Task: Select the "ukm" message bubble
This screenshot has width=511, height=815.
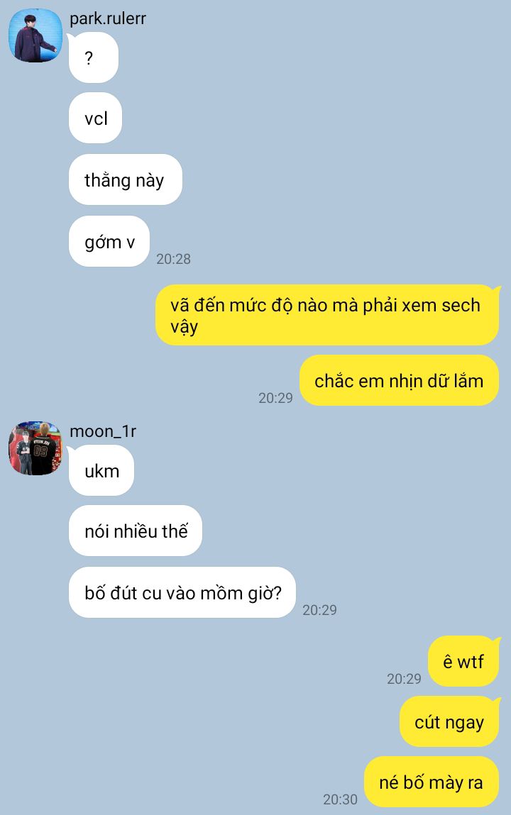Action: point(101,471)
